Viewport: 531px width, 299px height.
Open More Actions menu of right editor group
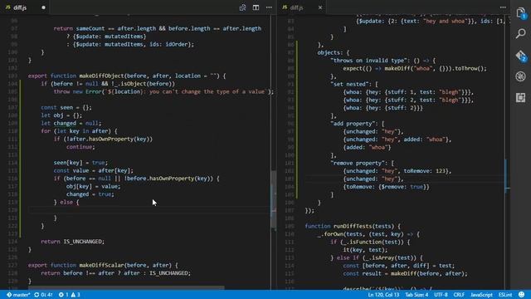503,7
